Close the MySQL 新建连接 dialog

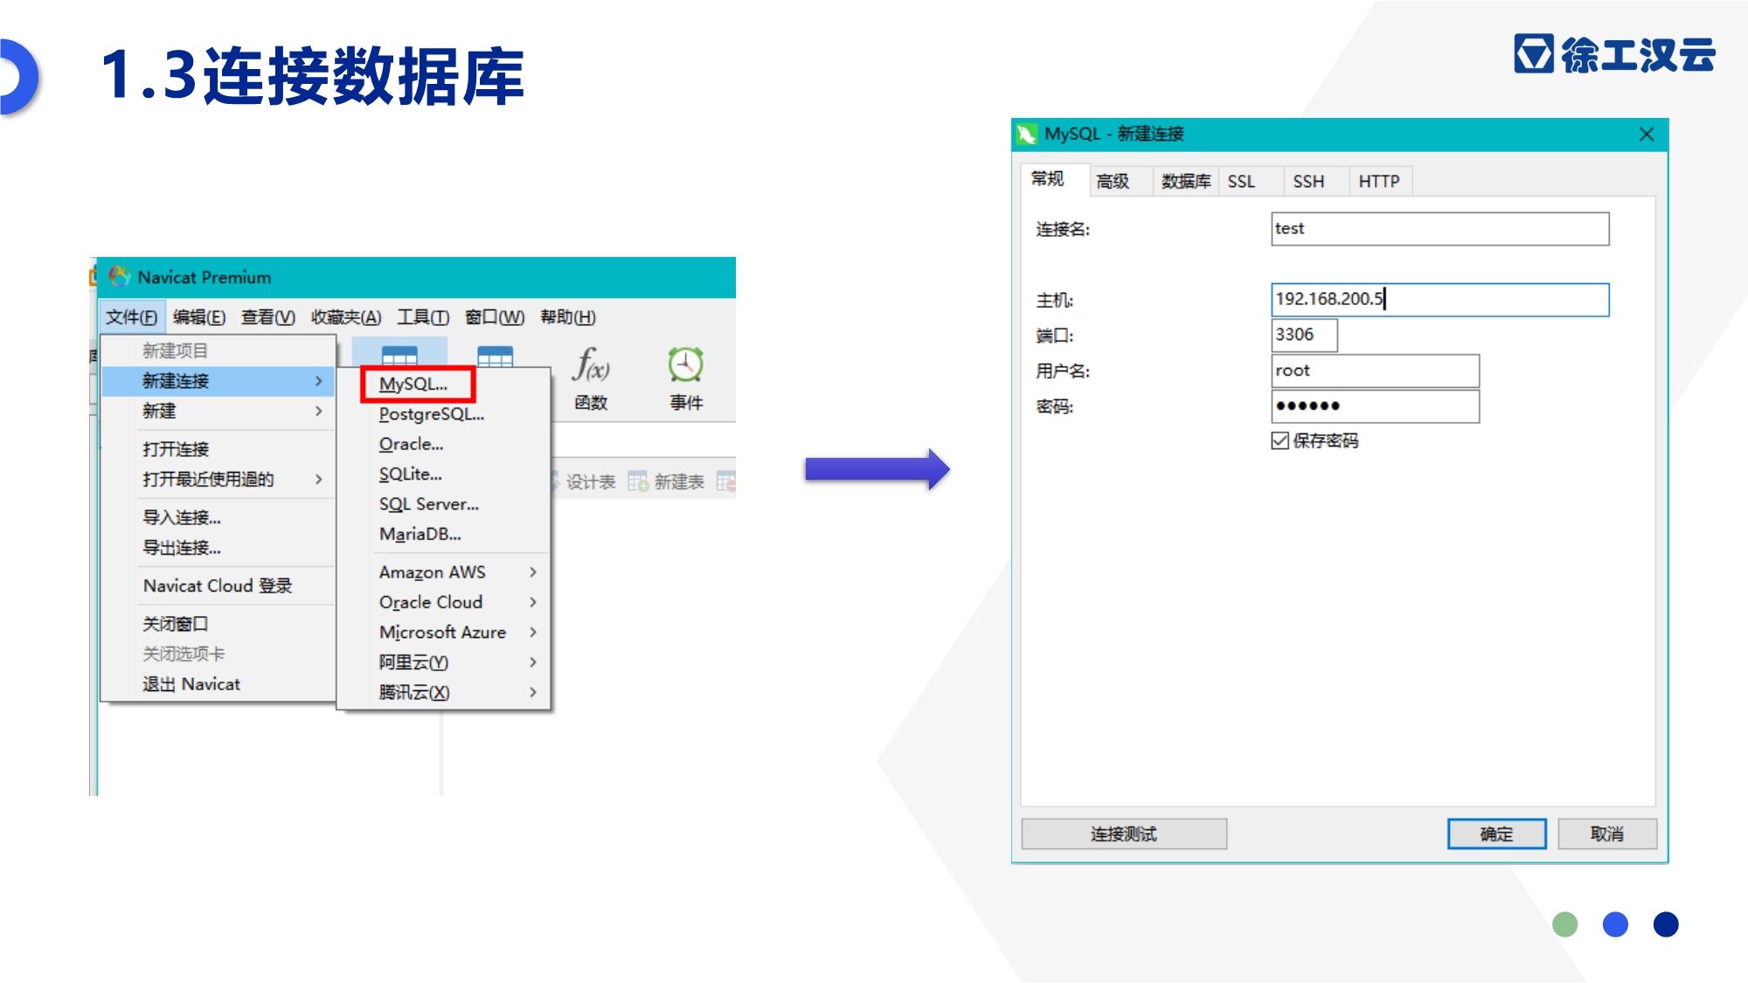coord(1647,134)
